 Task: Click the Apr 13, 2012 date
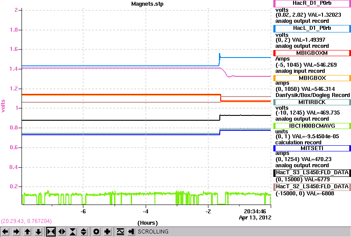255,218
